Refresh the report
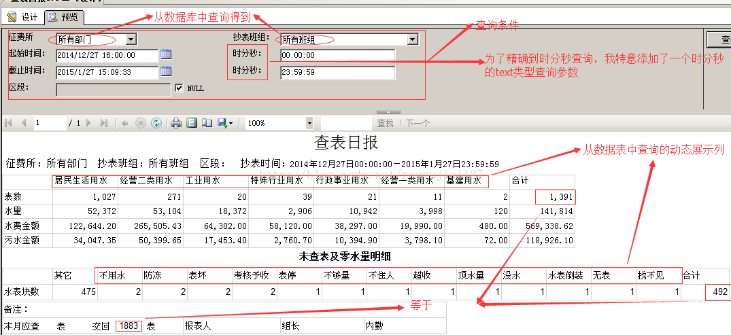Viewport: 731px width, 335px height. click(156, 123)
